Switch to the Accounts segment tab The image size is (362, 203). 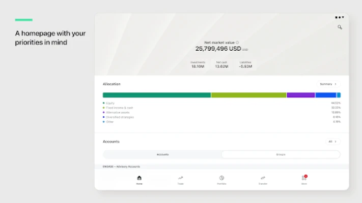pyautogui.click(x=162, y=154)
